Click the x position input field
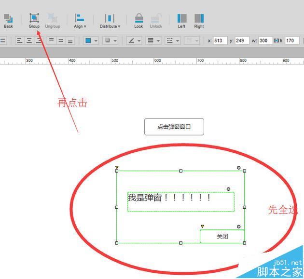The width and height of the screenshot is (304, 279). pos(220,41)
